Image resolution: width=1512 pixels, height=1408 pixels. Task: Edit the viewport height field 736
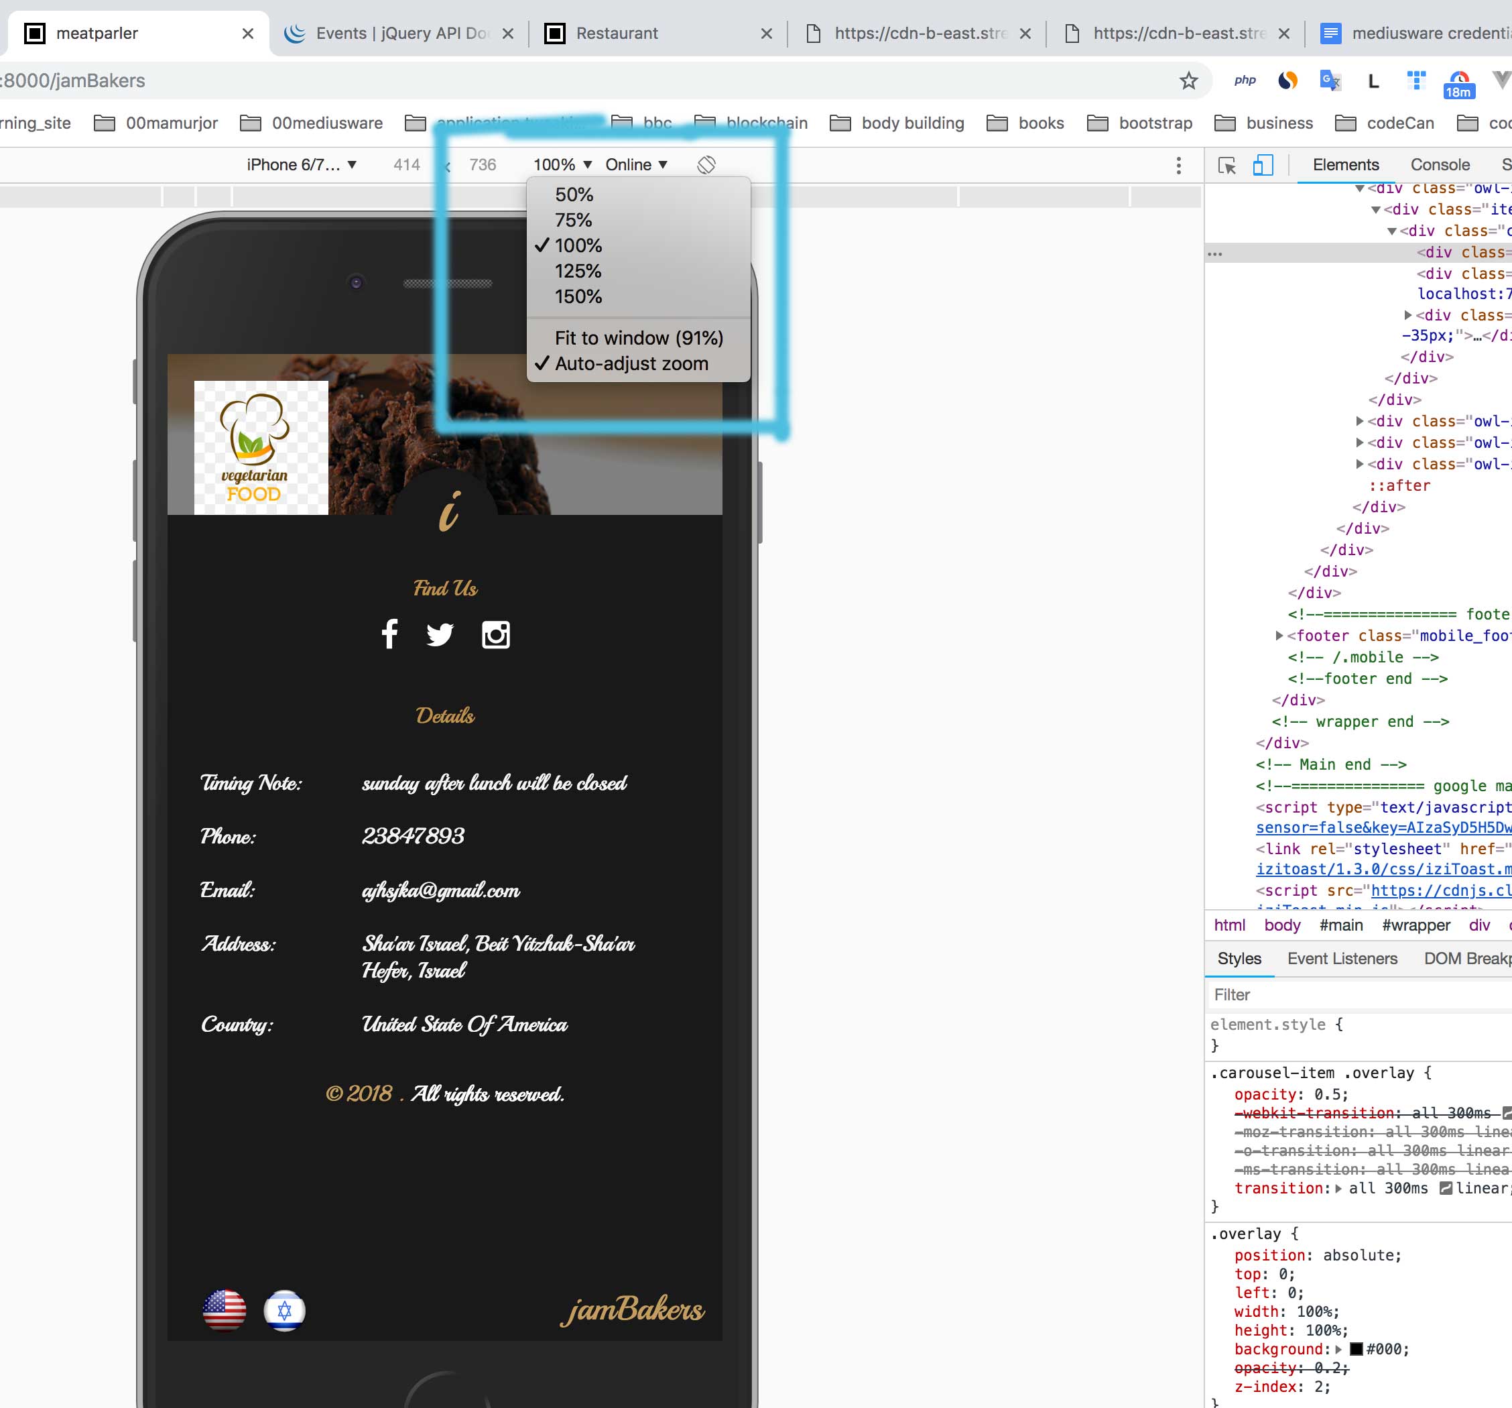[x=482, y=165]
